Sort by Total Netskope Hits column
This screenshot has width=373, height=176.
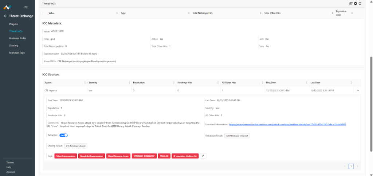click(261, 13)
